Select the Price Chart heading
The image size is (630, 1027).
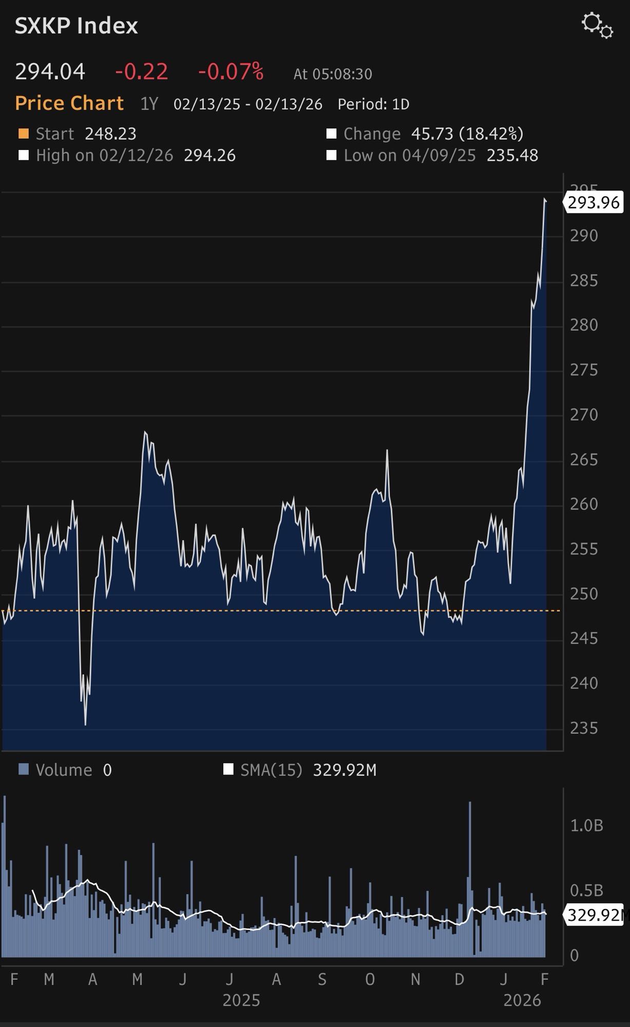(x=69, y=103)
